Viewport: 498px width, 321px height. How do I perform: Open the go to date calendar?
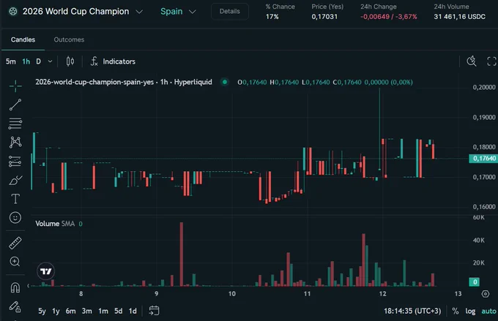(x=154, y=311)
